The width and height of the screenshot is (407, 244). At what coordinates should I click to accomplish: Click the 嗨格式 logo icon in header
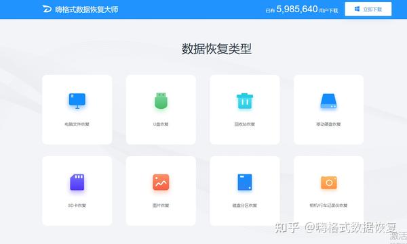tap(47, 9)
